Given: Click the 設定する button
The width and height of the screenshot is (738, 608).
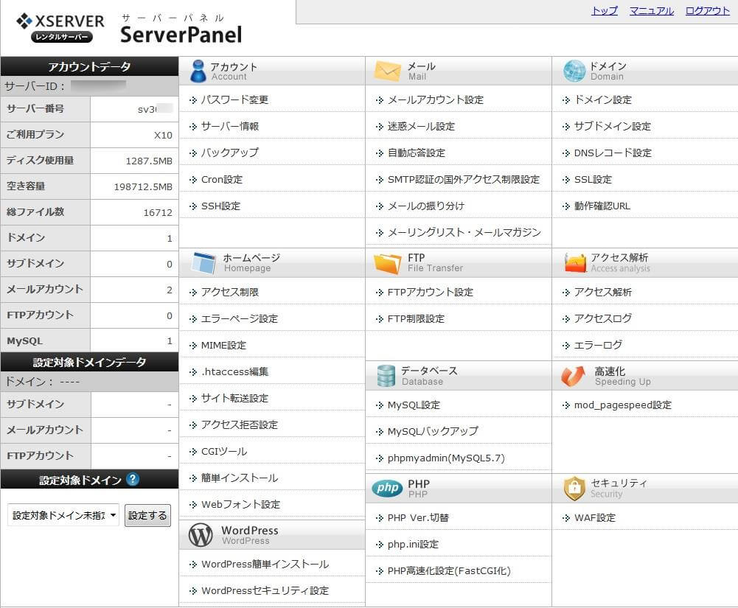Looking at the screenshot, I should coord(147,515).
